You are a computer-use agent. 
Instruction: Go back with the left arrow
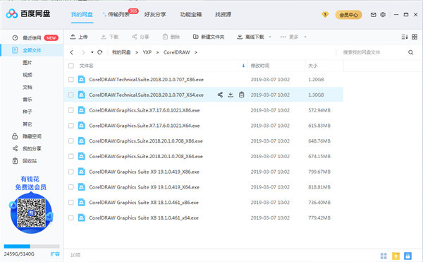click(72, 52)
